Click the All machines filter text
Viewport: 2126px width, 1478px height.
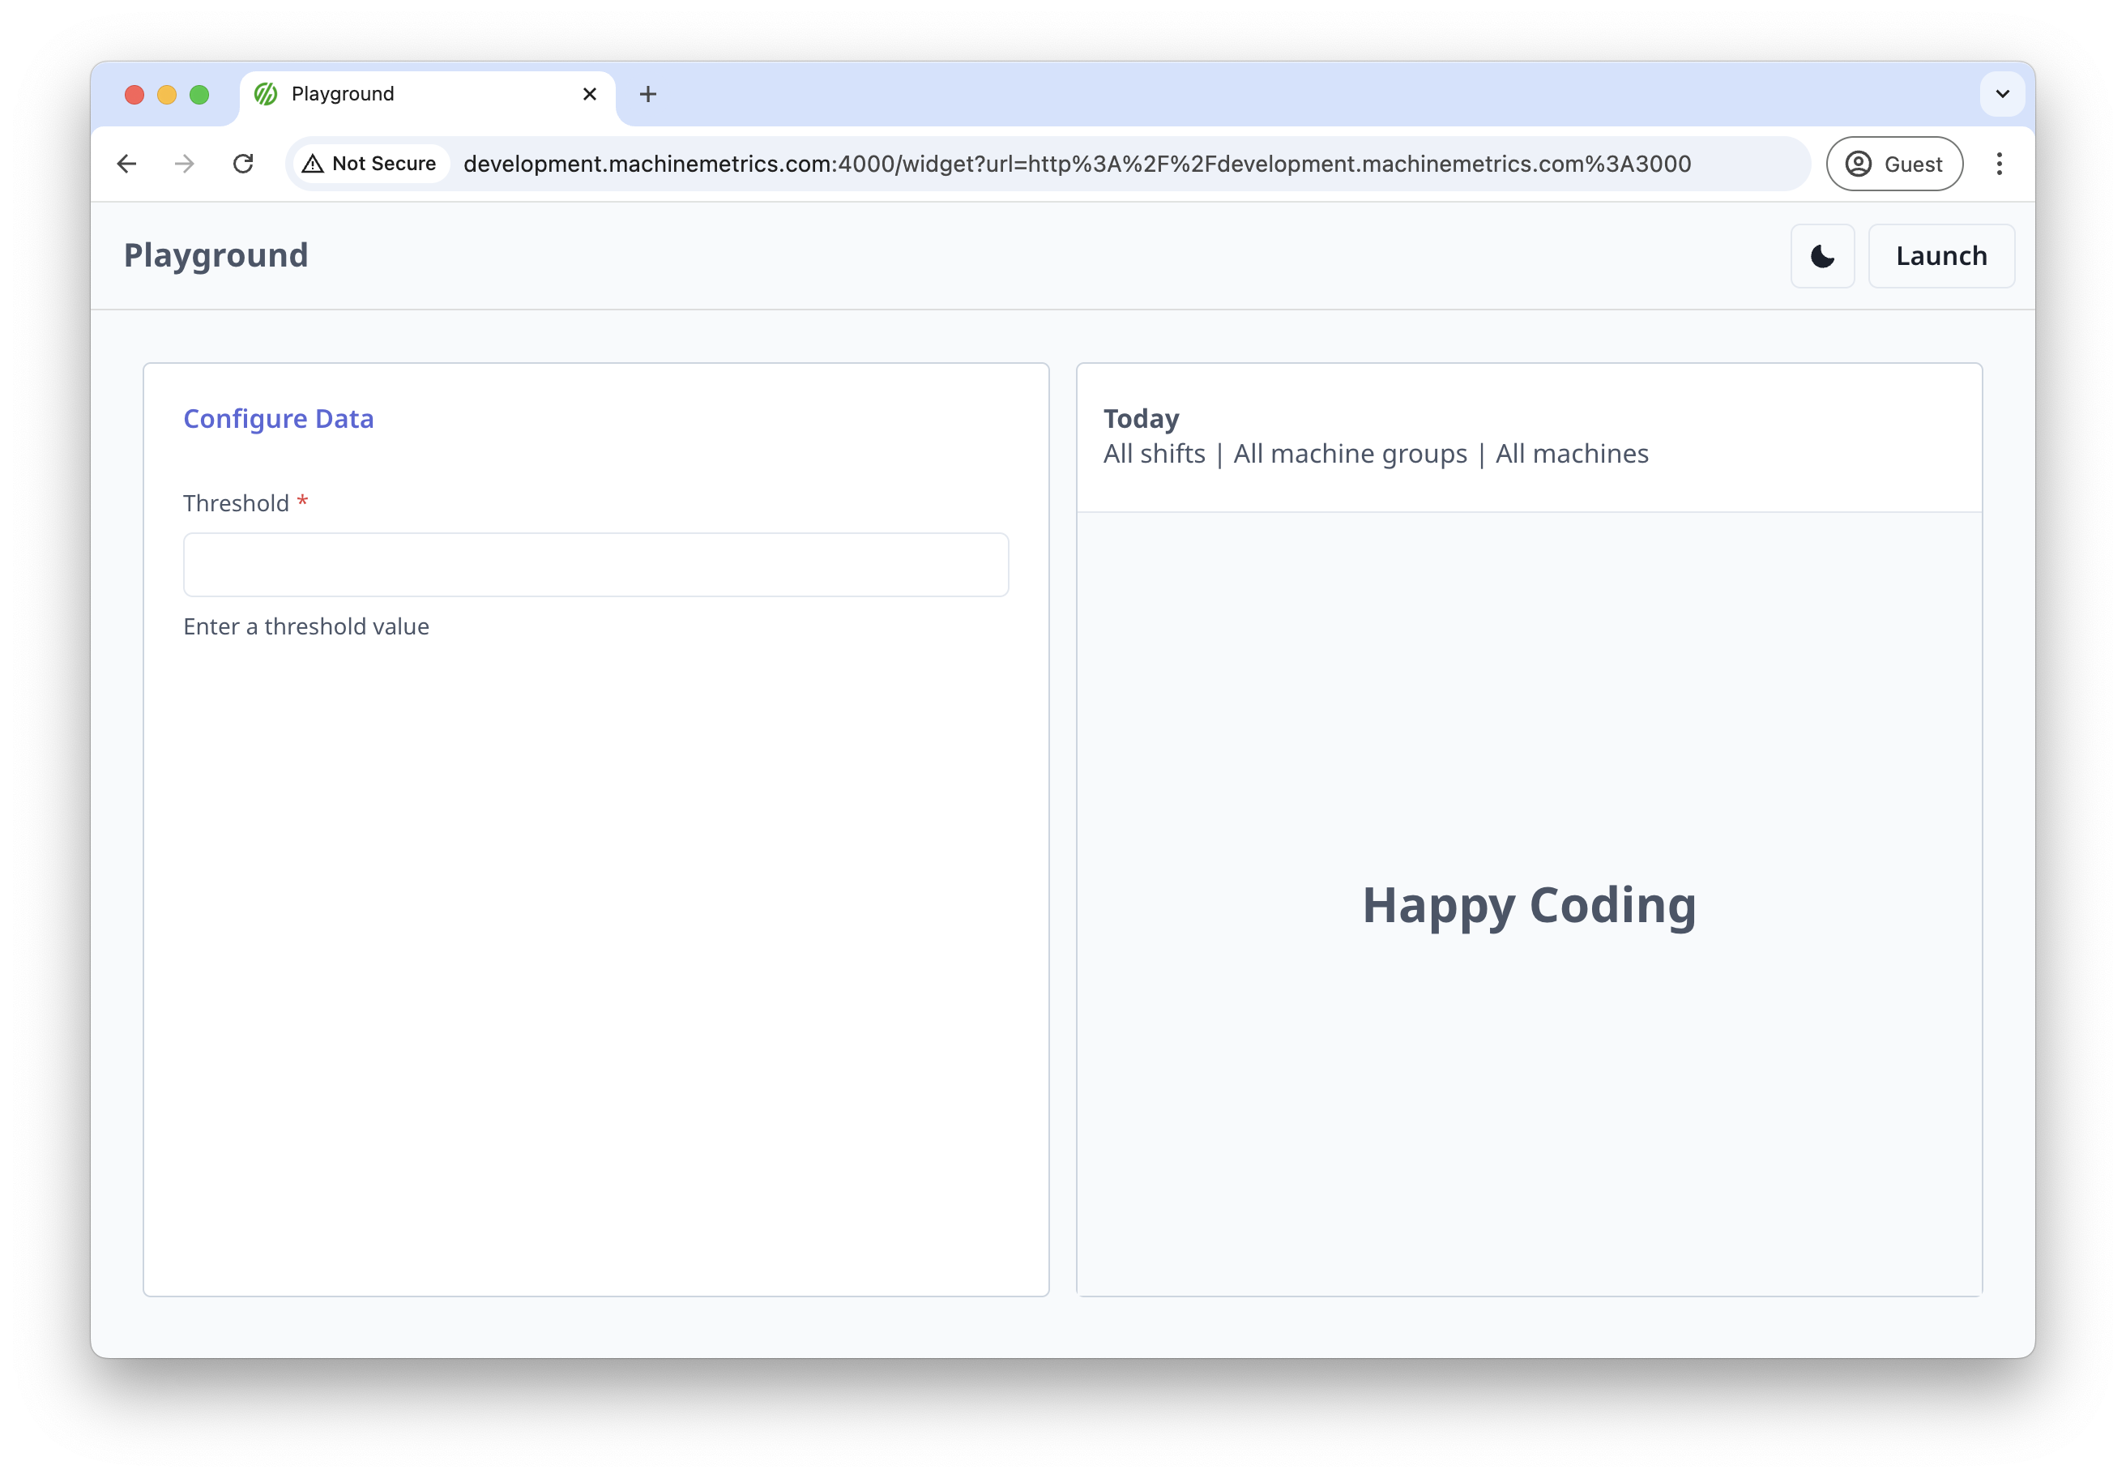[x=1571, y=454]
